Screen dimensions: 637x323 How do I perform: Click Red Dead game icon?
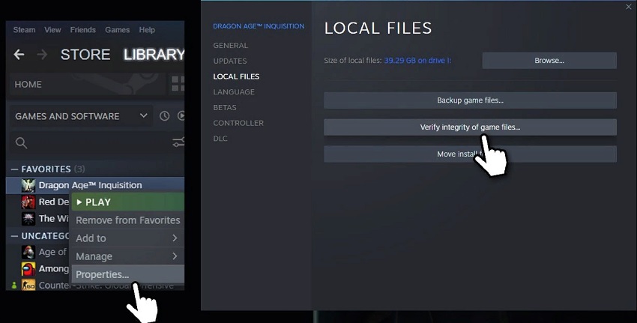28,202
